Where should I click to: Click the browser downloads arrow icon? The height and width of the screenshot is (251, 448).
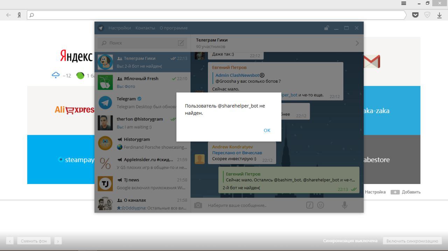439,15
